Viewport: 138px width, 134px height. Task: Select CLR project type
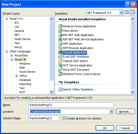point(17,27)
